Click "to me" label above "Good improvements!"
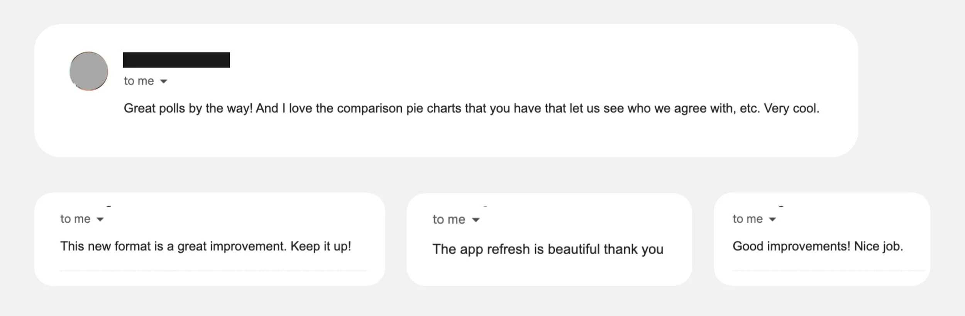 [748, 219]
